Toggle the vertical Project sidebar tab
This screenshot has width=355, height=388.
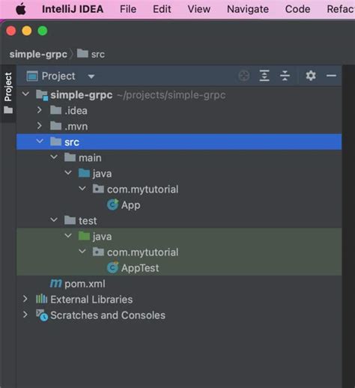click(8, 94)
